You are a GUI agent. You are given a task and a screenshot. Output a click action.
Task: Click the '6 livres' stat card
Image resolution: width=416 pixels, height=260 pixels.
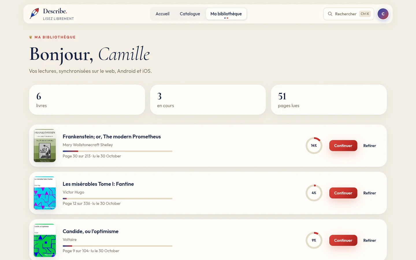point(87,100)
